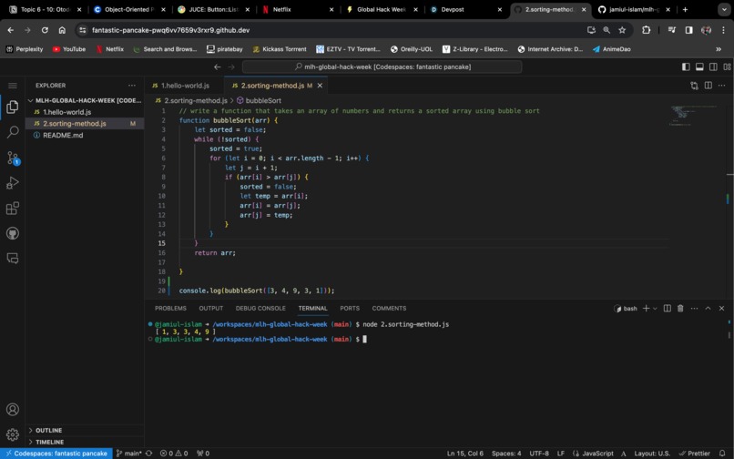This screenshot has width=734, height=459.
Task: Switch to DEBUG CONSOLE panel tab
Action: (x=260, y=308)
